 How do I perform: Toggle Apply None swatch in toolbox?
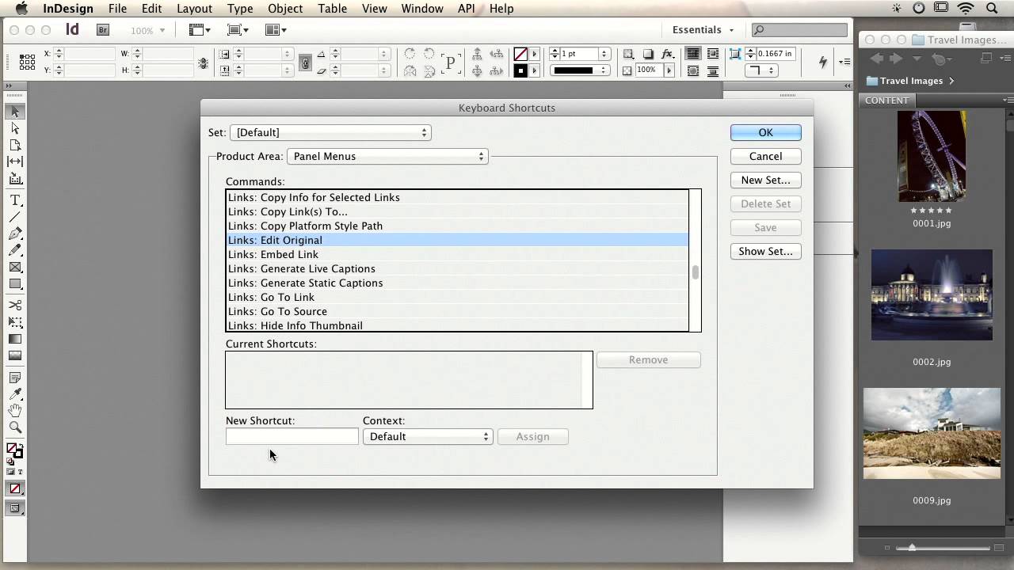15,489
